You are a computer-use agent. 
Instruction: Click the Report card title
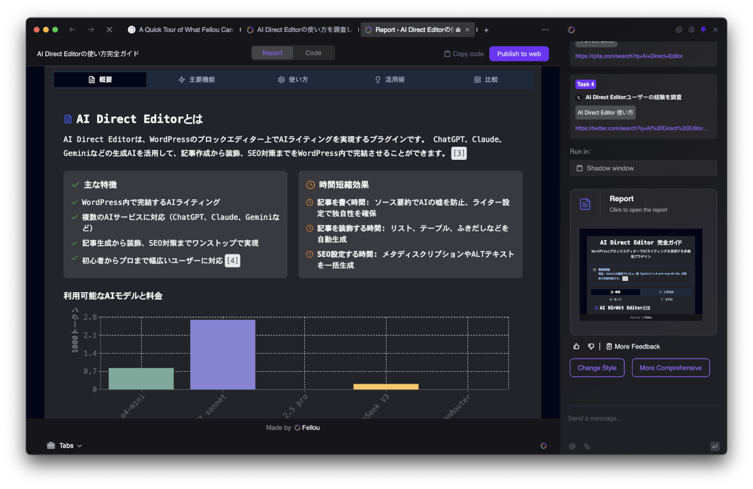pos(622,199)
